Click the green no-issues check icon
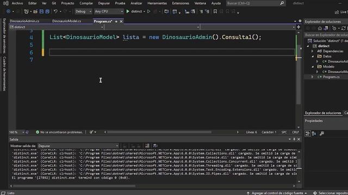 coord(38,132)
